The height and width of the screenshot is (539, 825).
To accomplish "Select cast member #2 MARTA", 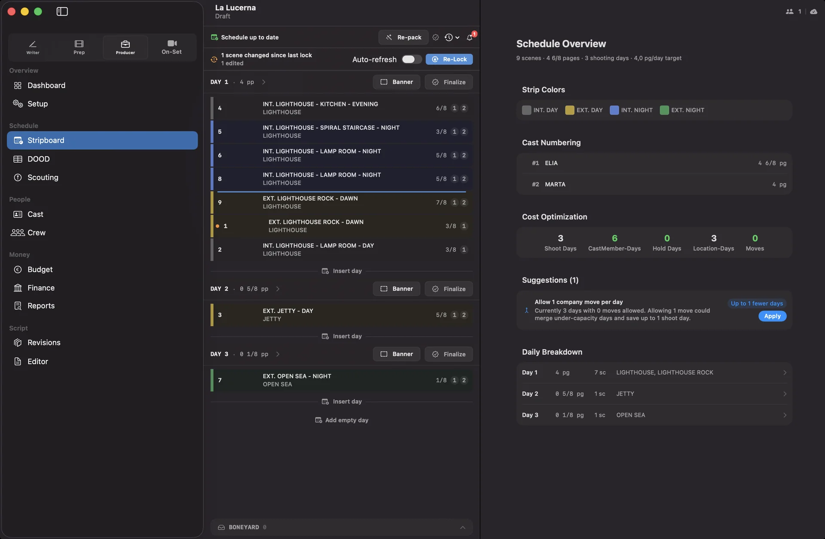I will [x=654, y=184].
